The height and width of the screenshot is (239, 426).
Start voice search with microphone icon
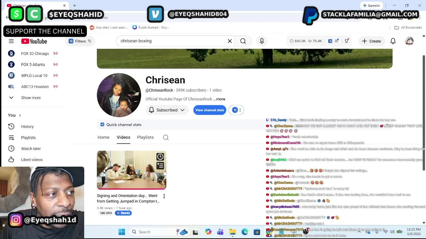coord(262,41)
